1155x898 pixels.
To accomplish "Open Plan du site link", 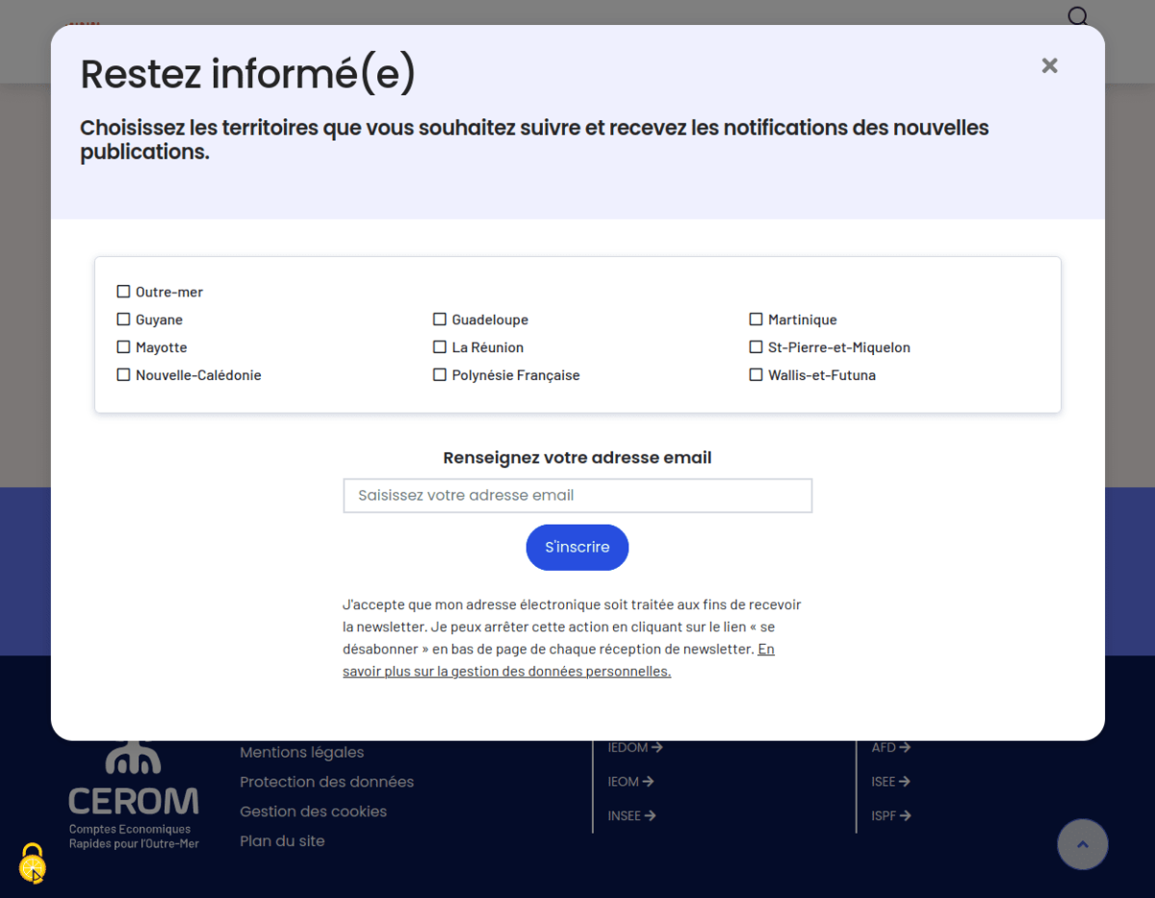I will (282, 841).
